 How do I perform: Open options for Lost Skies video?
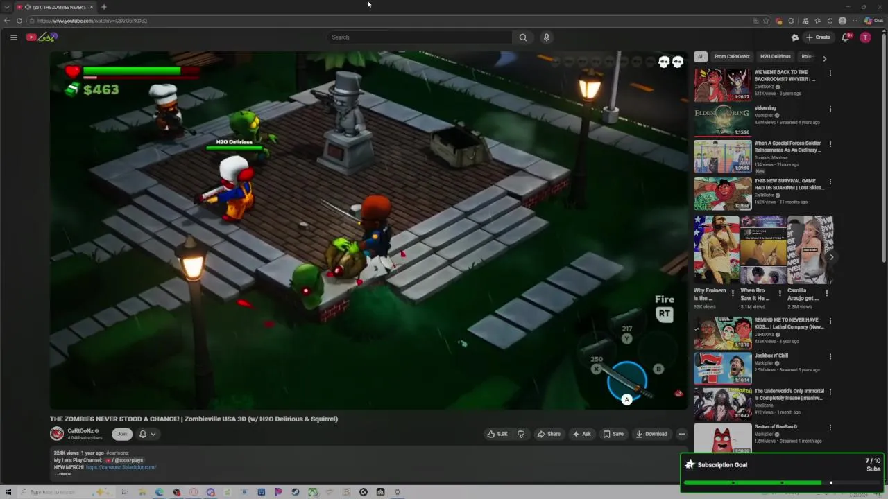(x=830, y=182)
